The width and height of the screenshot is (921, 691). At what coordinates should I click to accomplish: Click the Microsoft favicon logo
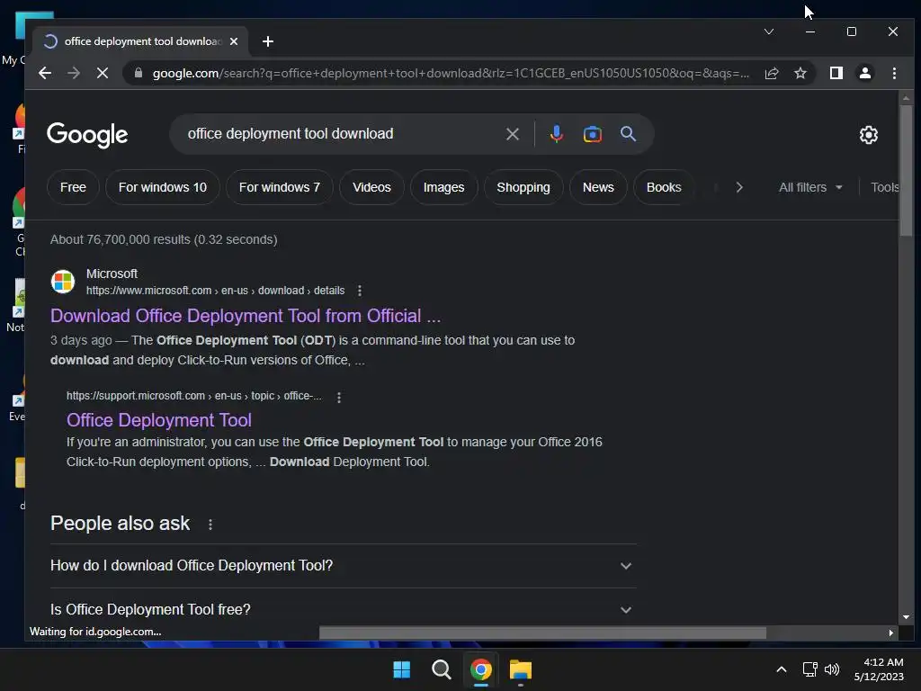coord(63,282)
